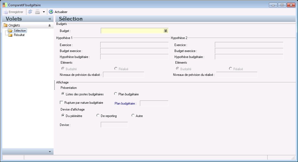Click the blue Plan budgétaire link
The image size is (298, 162).
point(126,103)
